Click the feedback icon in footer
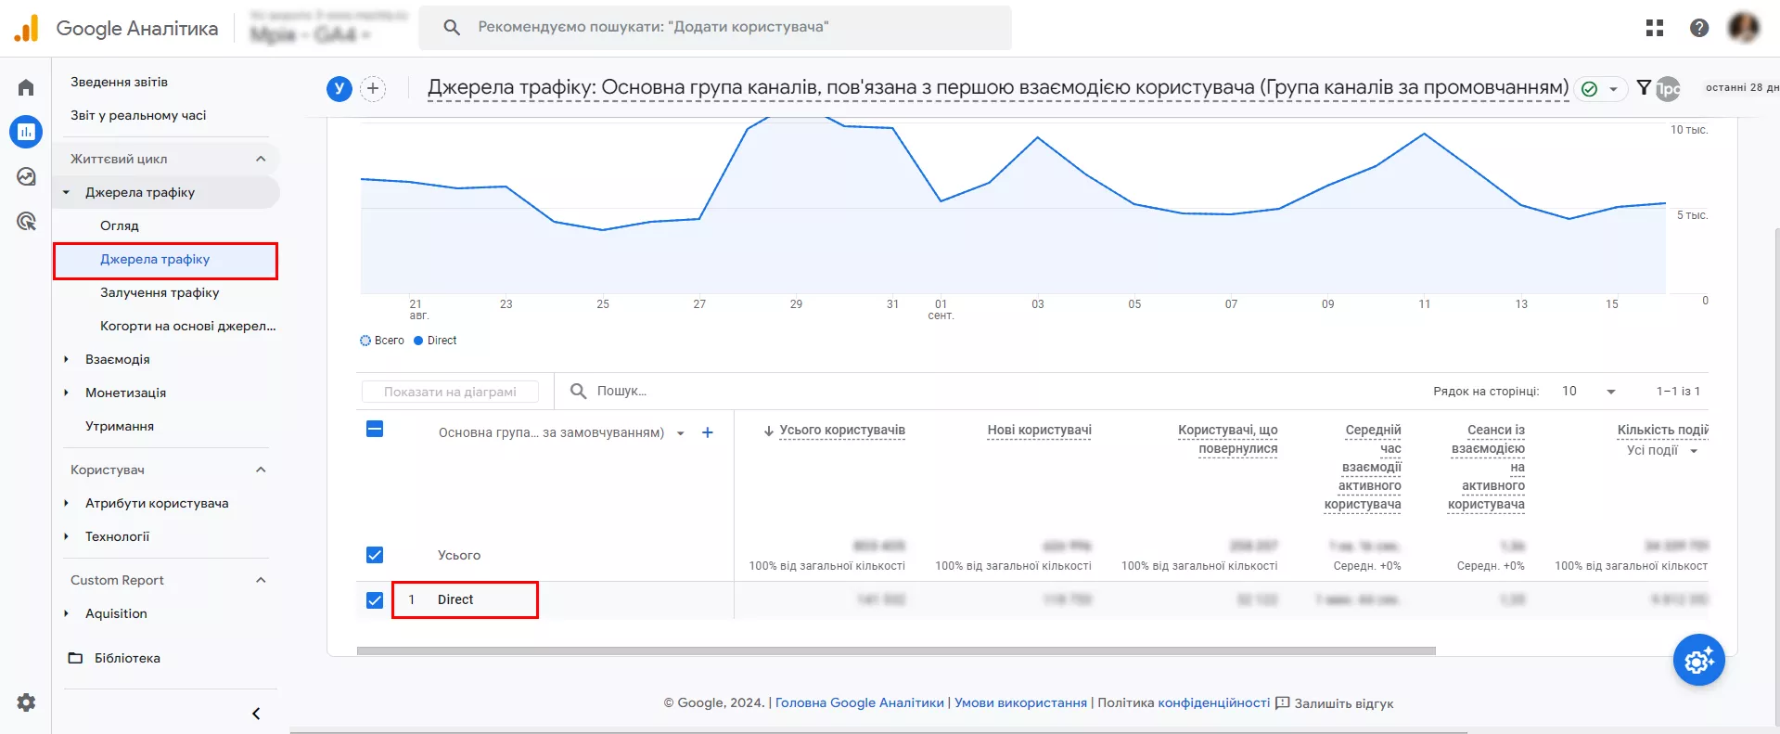Viewport: 1780px width, 734px height. pyautogui.click(x=1283, y=703)
